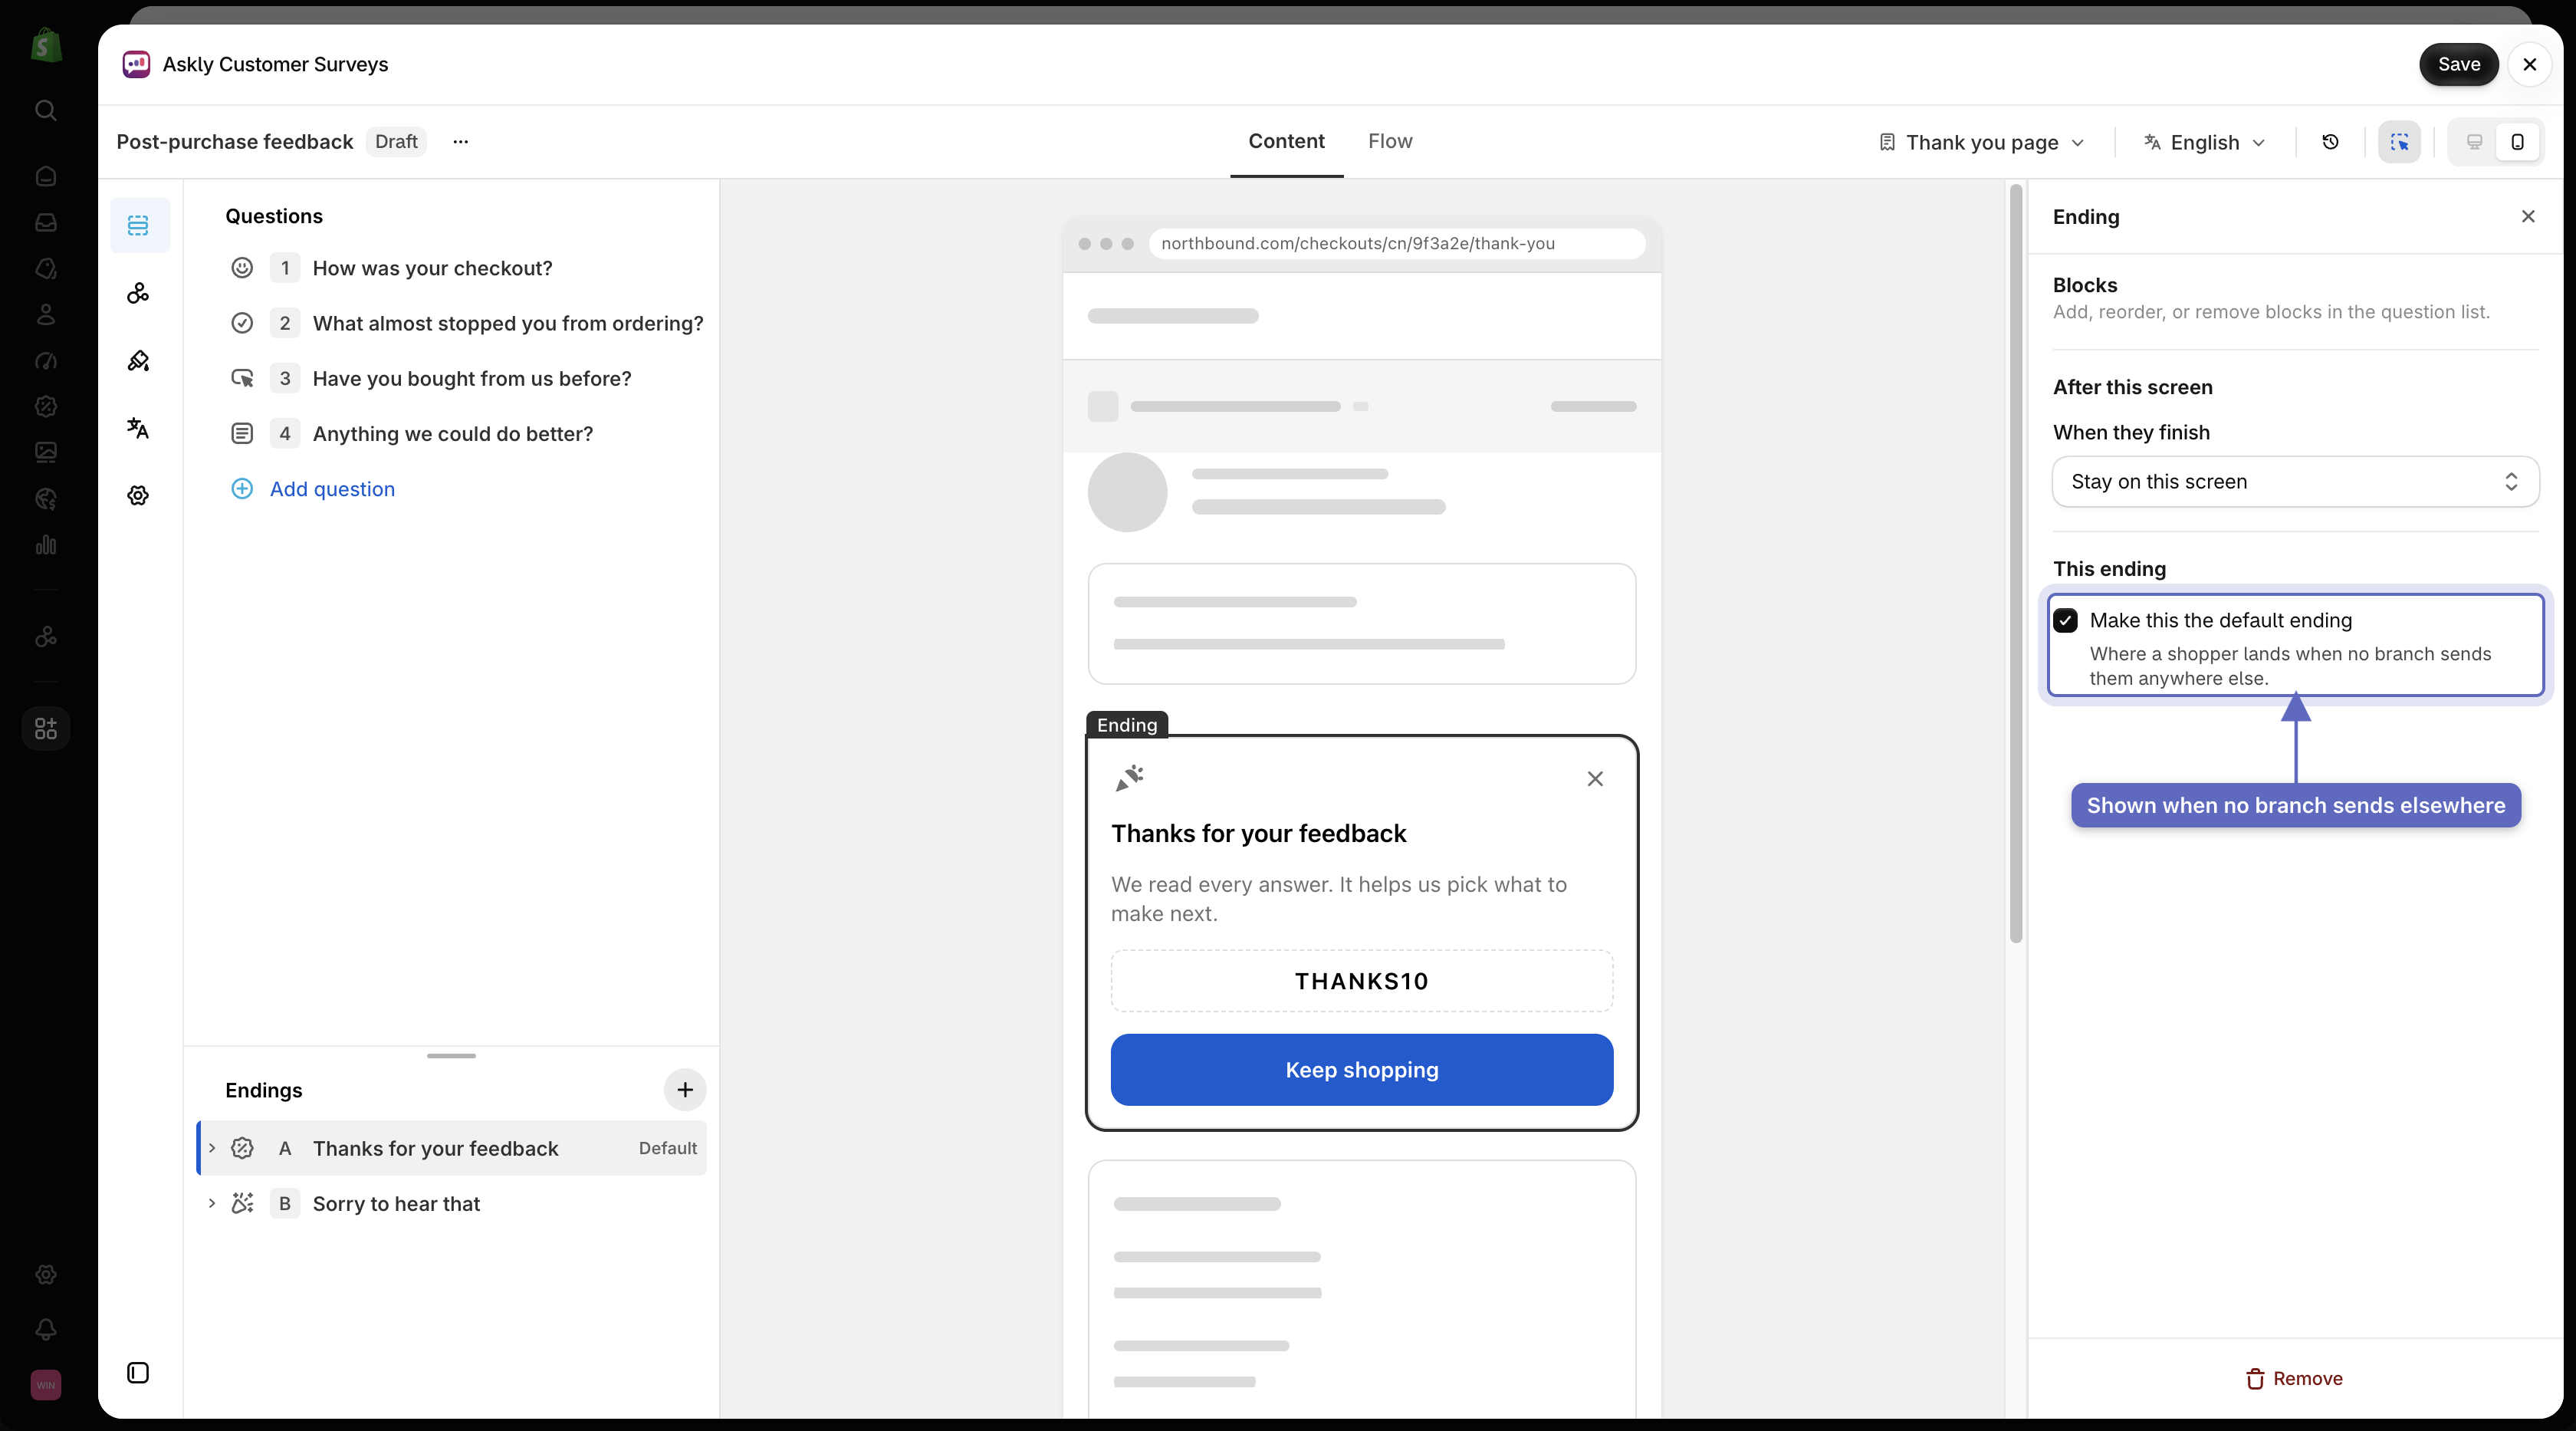Switch to mobile preview icon
The width and height of the screenshot is (2576, 1431).
(2517, 142)
